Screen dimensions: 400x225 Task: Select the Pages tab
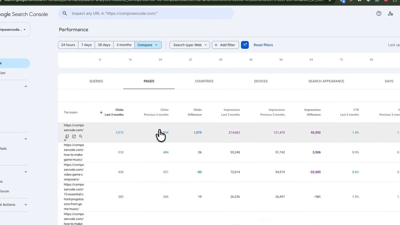point(149,81)
